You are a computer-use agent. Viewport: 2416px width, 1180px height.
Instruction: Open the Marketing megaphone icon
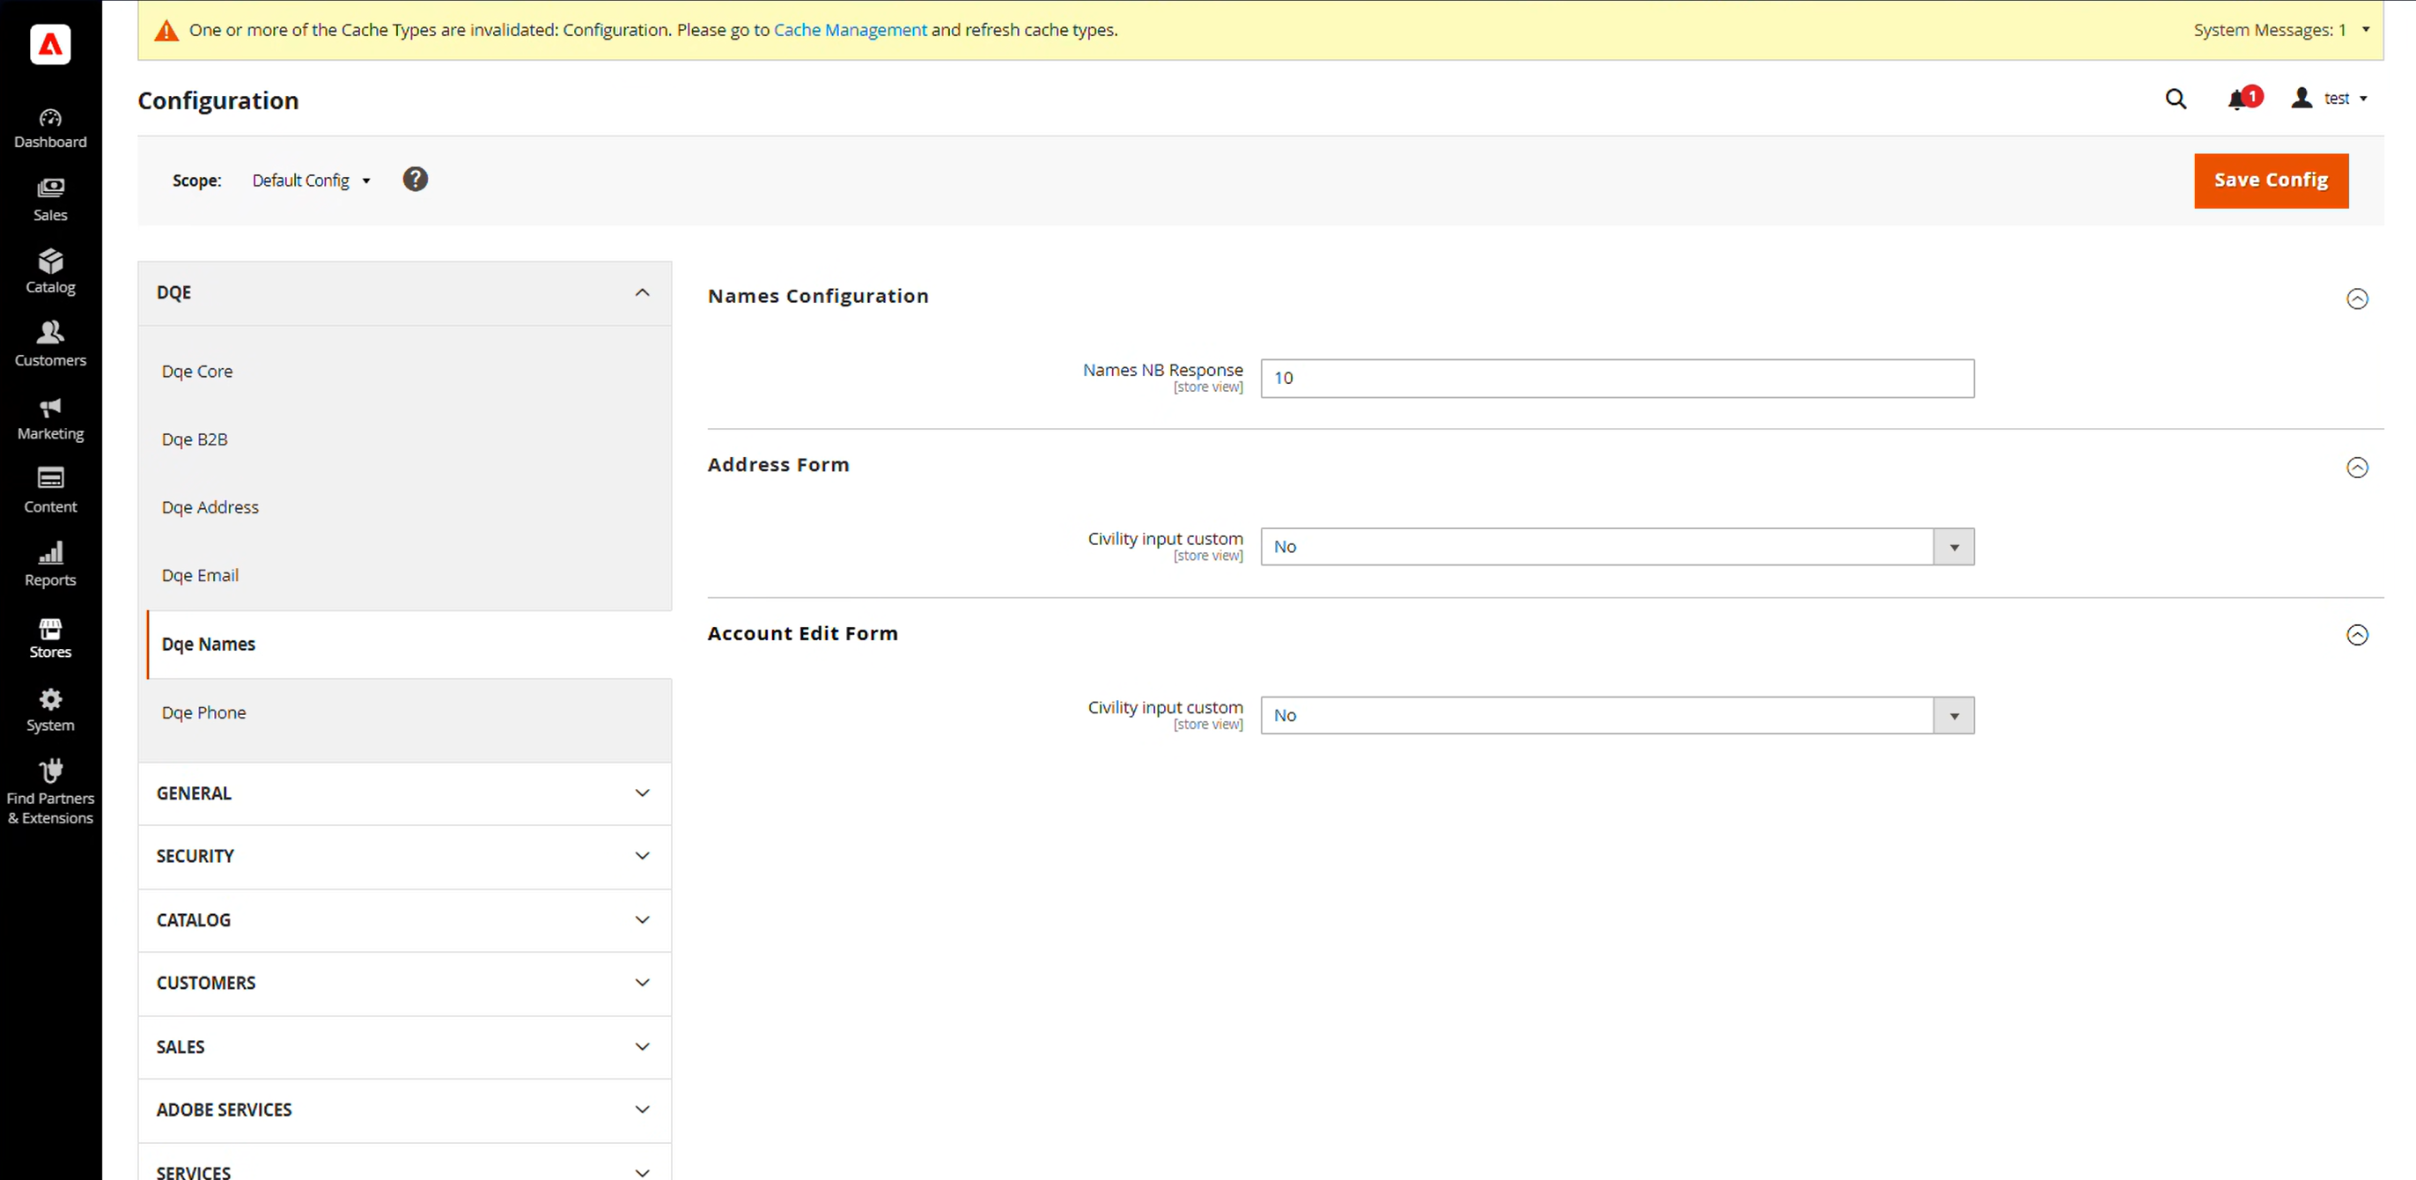[x=49, y=408]
